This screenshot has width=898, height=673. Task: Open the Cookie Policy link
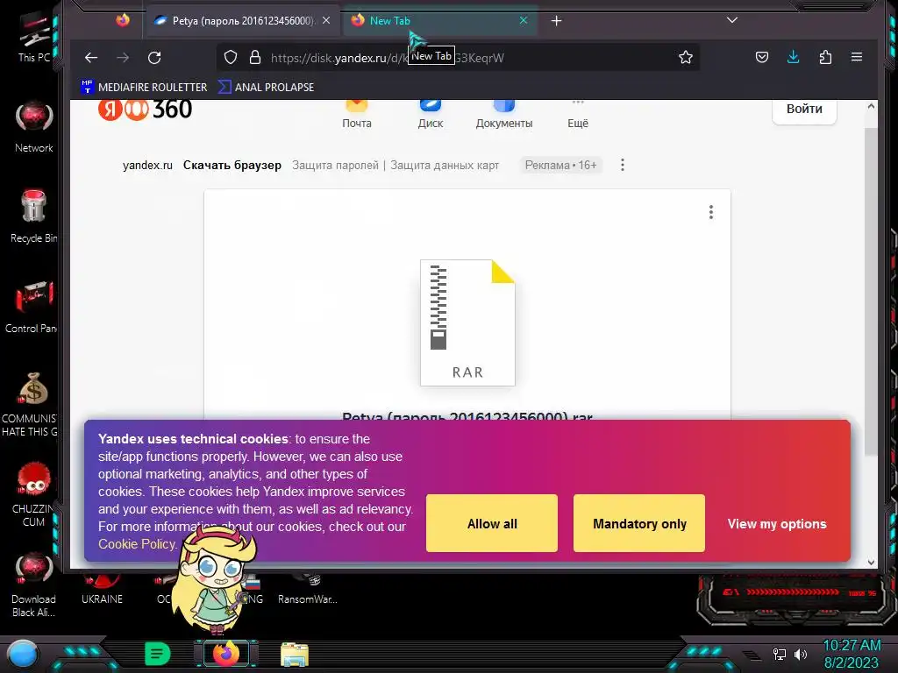click(138, 544)
